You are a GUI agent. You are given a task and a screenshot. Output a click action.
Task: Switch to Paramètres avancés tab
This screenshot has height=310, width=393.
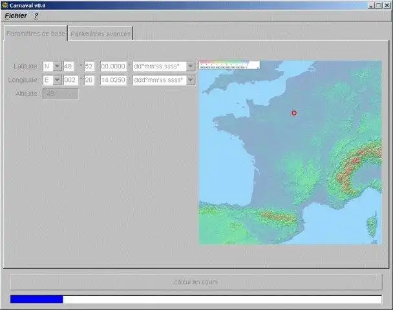click(100, 34)
